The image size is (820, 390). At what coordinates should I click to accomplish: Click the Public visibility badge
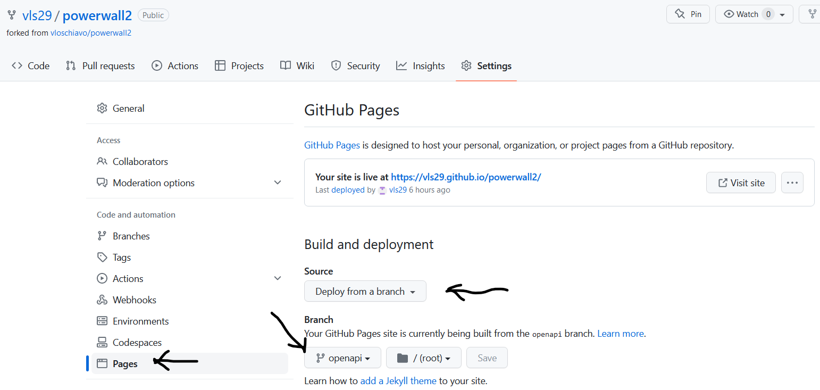(153, 15)
